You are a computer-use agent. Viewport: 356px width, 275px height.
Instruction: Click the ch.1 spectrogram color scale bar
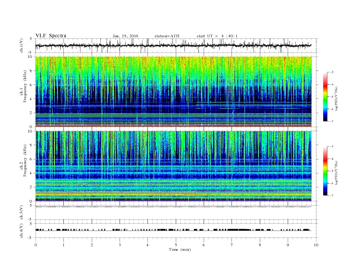pyautogui.click(x=325, y=97)
